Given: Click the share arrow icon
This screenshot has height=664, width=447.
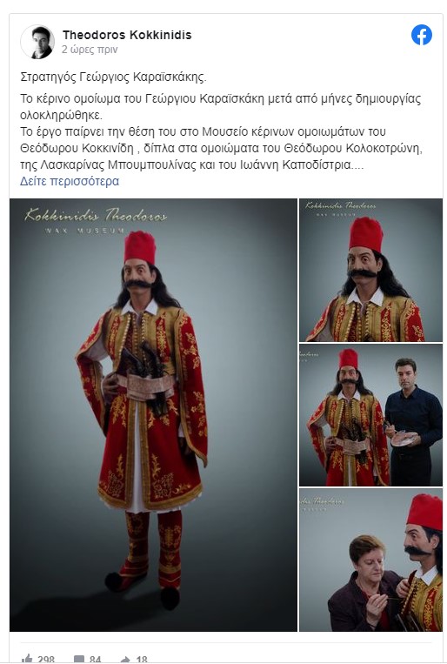Looking at the screenshot, I should coord(126,660).
